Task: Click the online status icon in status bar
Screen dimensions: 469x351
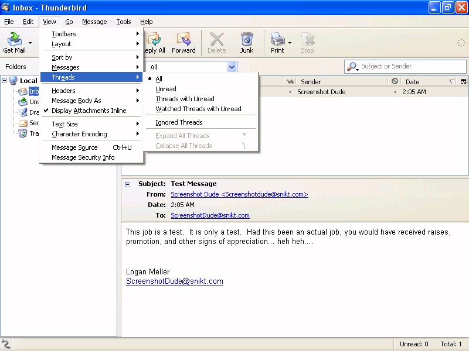Action: click(6, 344)
